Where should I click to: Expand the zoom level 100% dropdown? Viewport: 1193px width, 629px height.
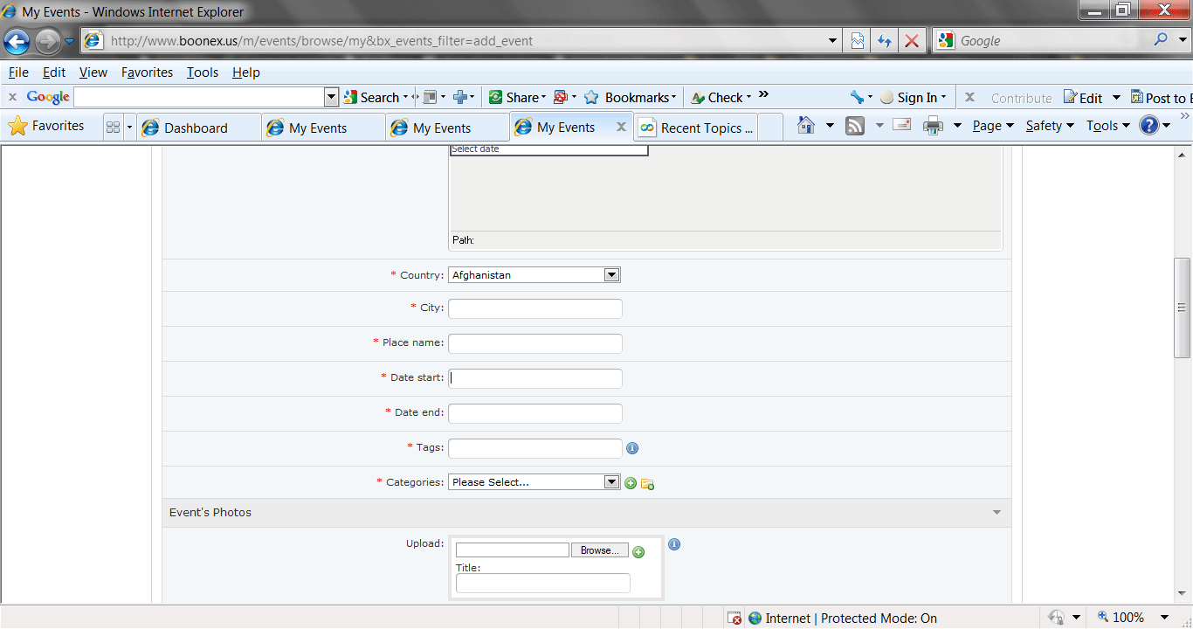1164,618
